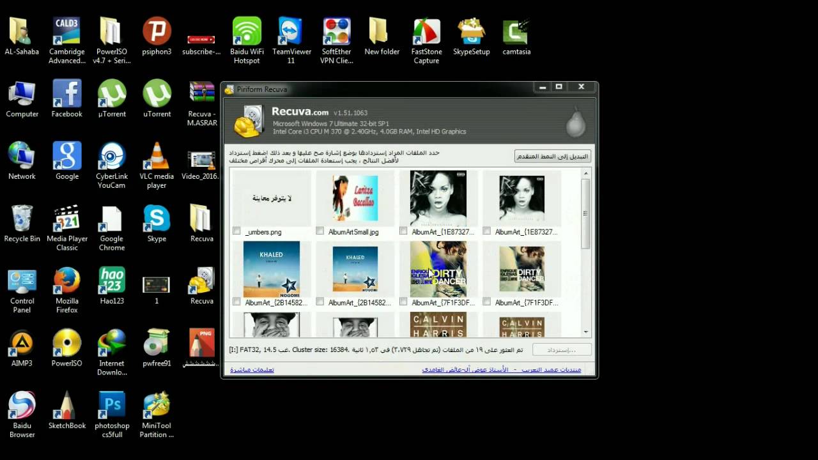Click the greyed-out Recover (إسترداد) button
818x460 pixels.
coord(562,350)
